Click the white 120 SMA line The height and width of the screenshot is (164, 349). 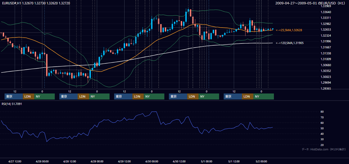[x=137, y=59]
